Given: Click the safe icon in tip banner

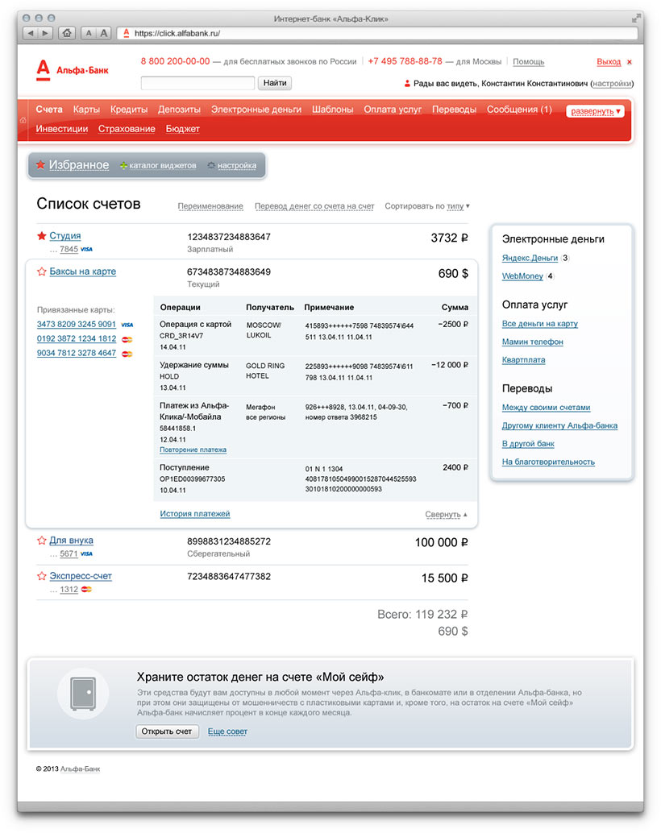Looking at the screenshot, I should 83,694.
